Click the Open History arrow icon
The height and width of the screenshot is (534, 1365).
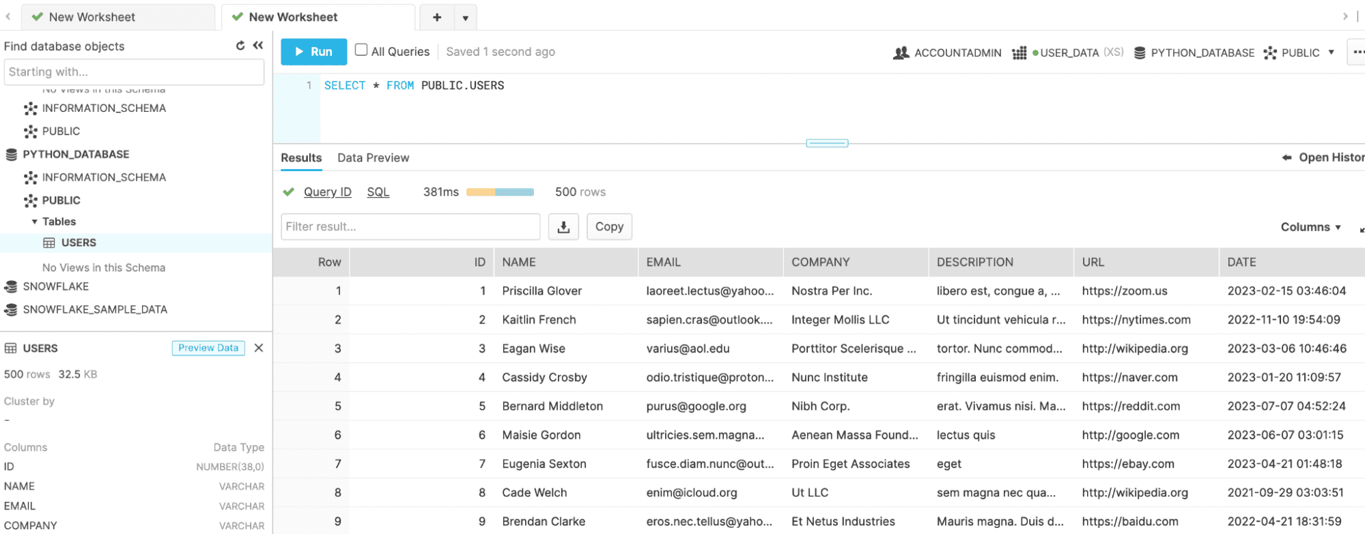(1286, 158)
